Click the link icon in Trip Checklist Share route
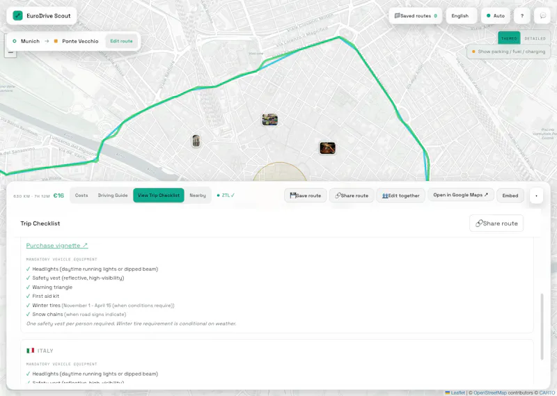The image size is (557, 396). [x=479, y=223]
